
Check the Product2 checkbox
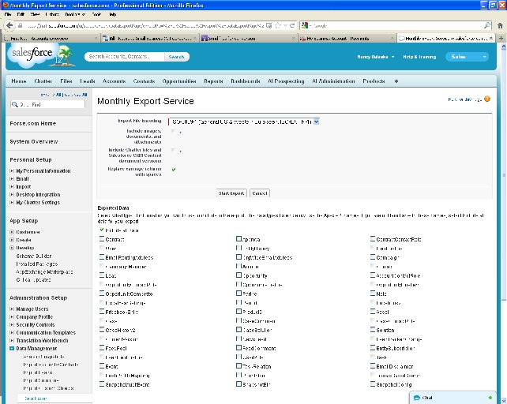238,312
